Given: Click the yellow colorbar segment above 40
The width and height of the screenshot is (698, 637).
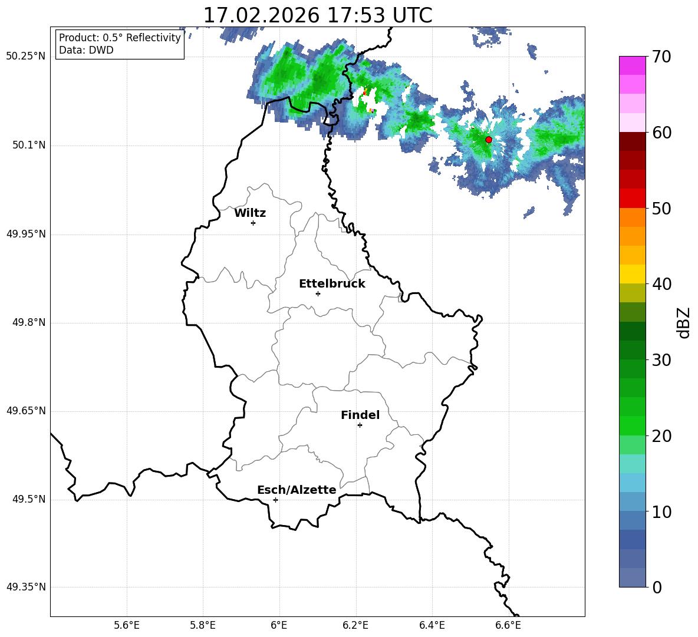Looking at the screenshot, I should click(x=632, y=274).
